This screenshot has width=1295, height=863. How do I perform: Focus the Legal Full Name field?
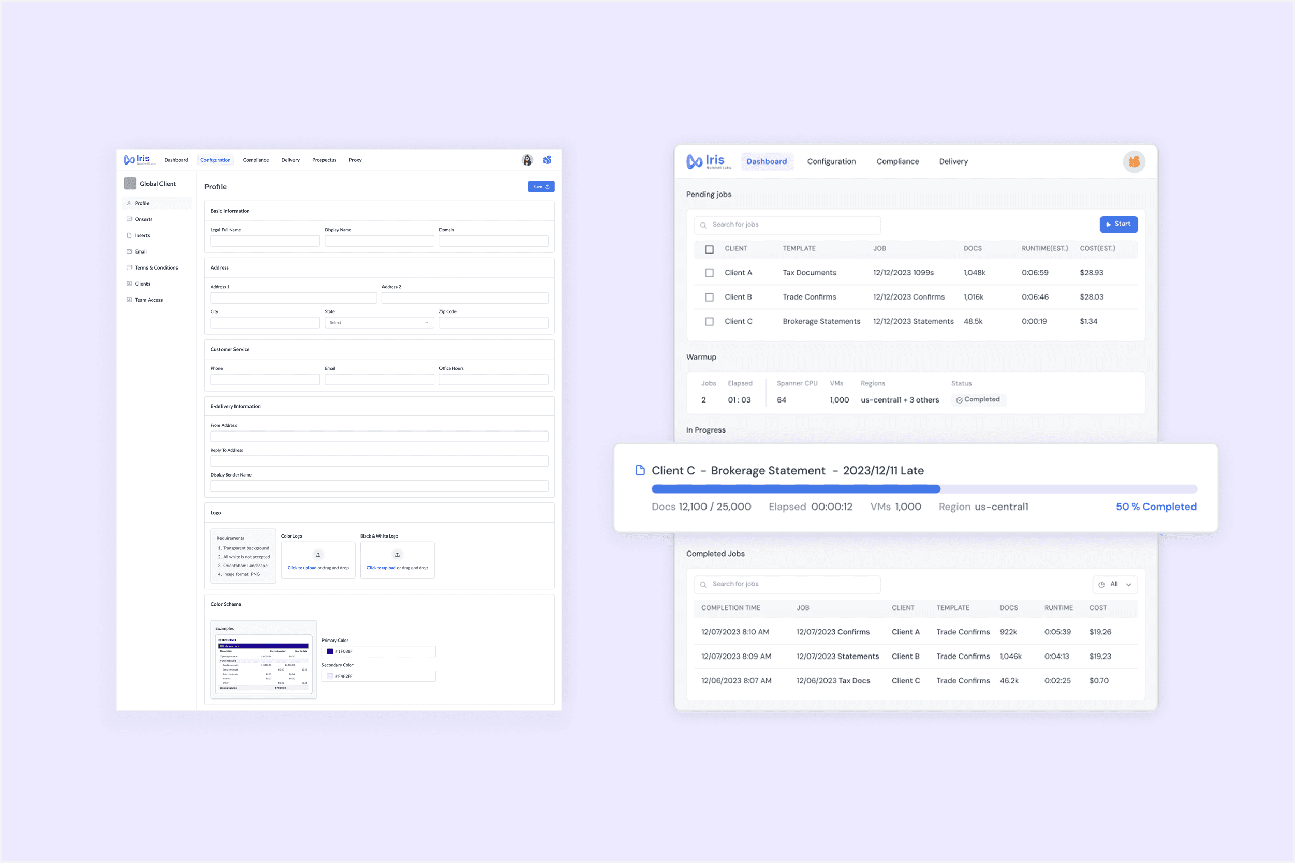[x=265, y=241]
